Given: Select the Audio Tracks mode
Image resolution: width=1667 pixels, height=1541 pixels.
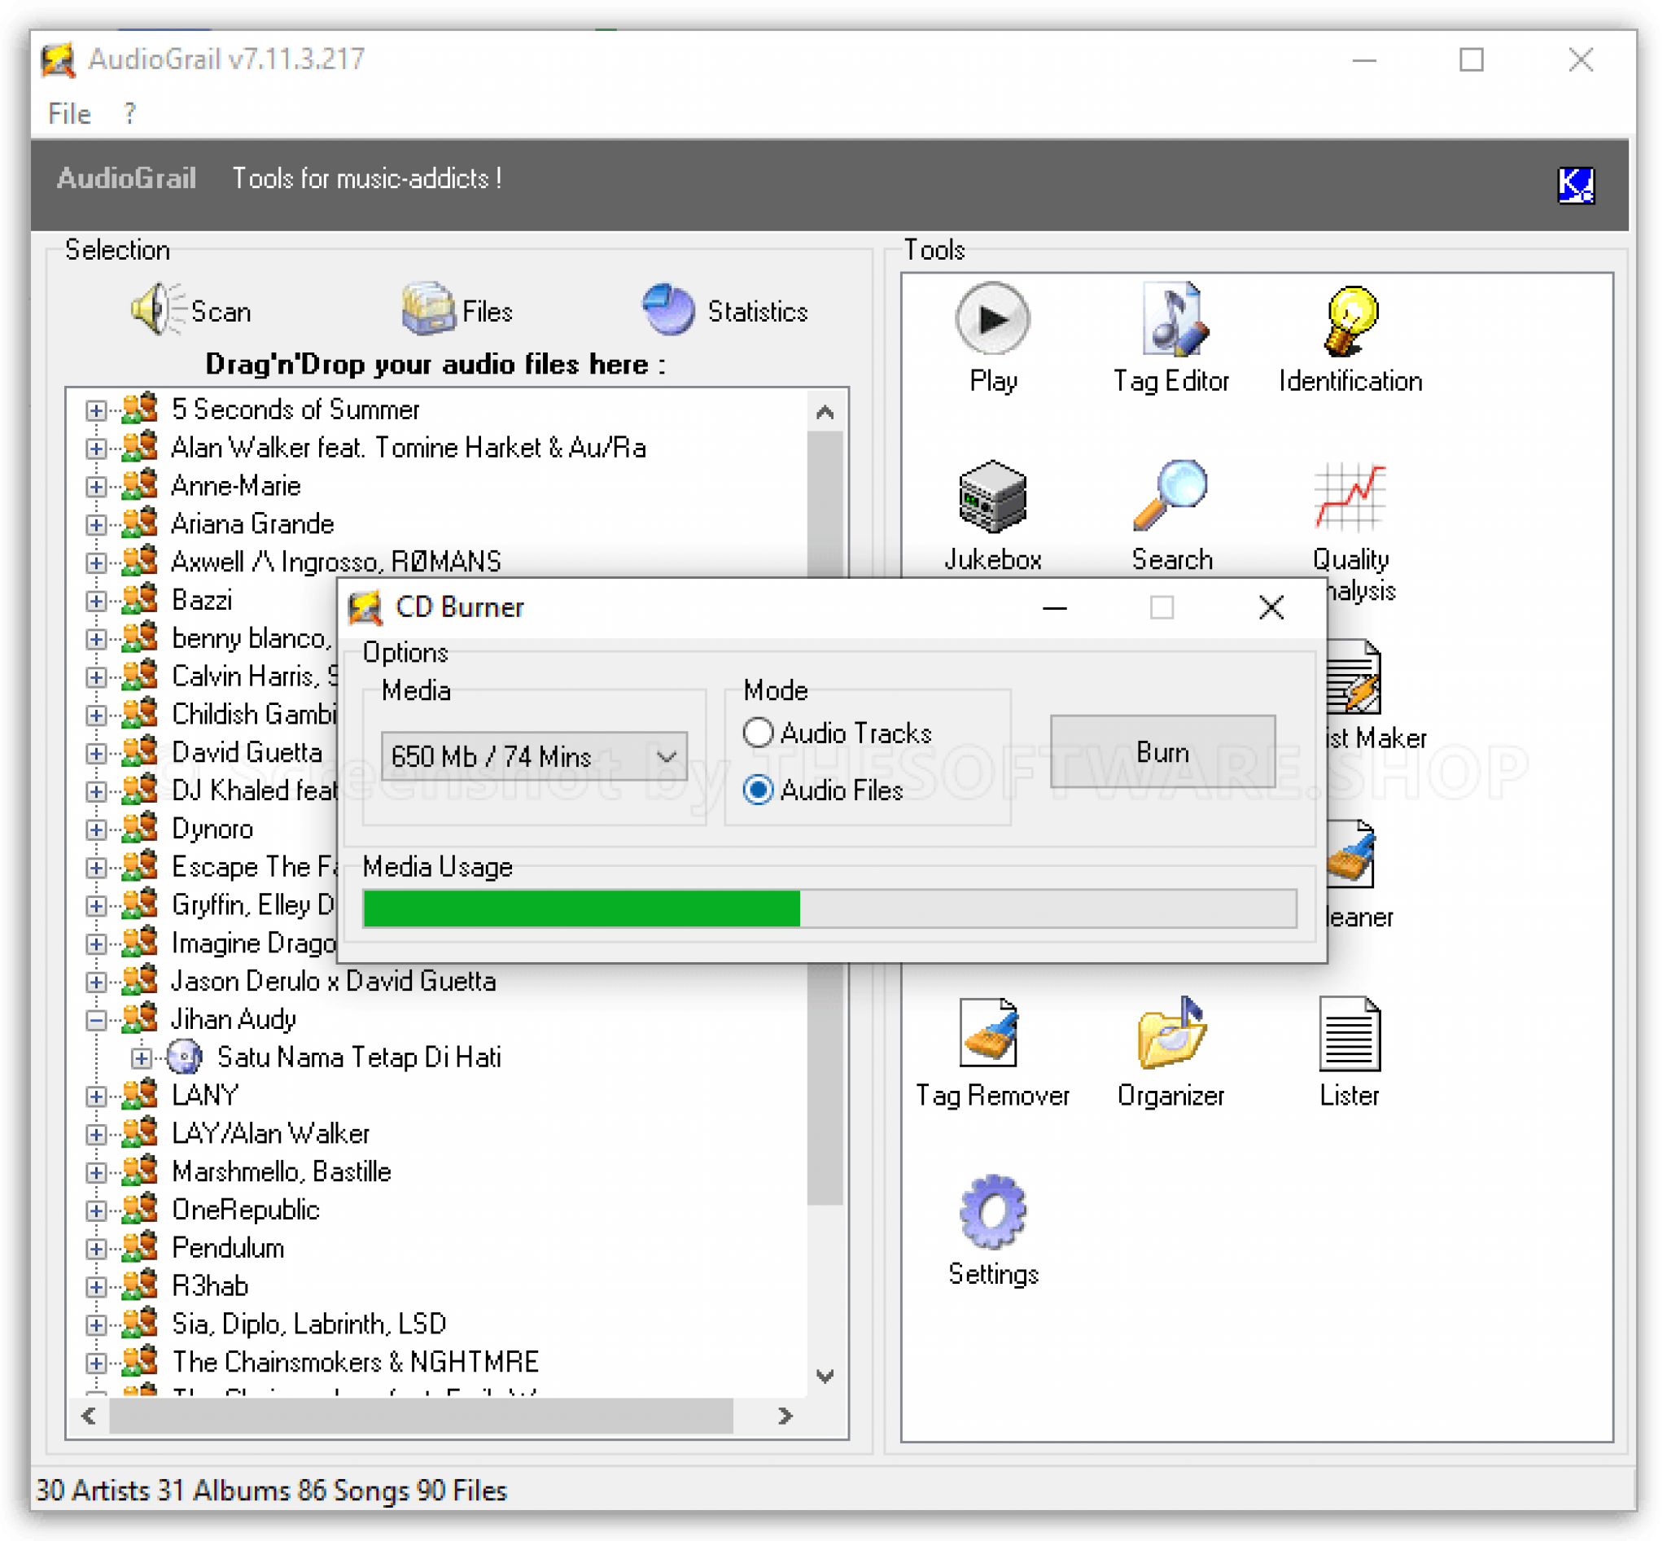Looking at the screenshot, I should pos(838,733).
